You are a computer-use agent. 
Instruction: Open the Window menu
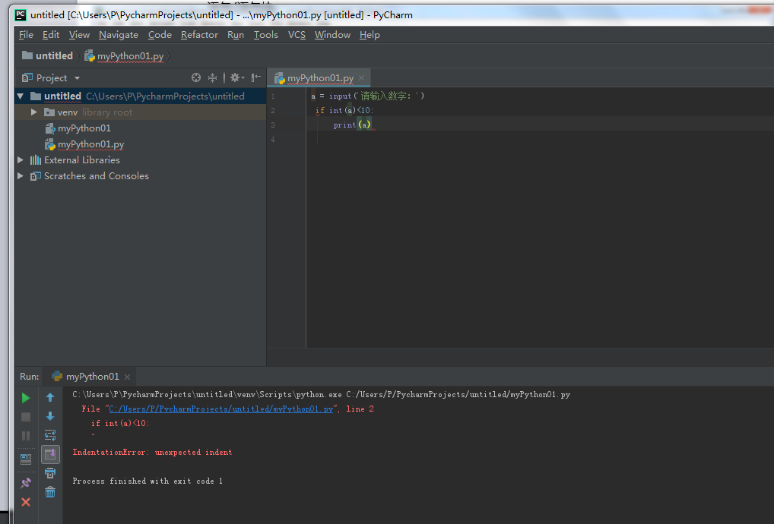pyautogui.click(x=332, y=35)
